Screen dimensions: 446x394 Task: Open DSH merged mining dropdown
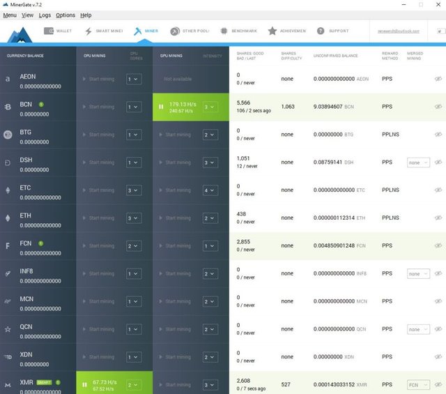pyautogui.click(x=418, y=162)
